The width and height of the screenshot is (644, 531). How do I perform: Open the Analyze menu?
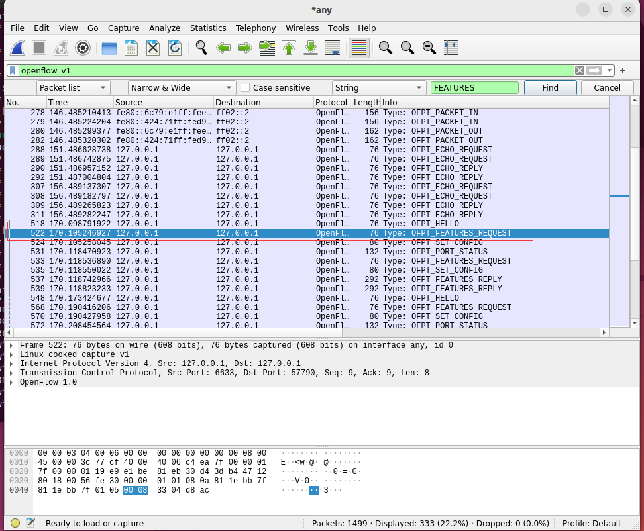coord(165,28)
